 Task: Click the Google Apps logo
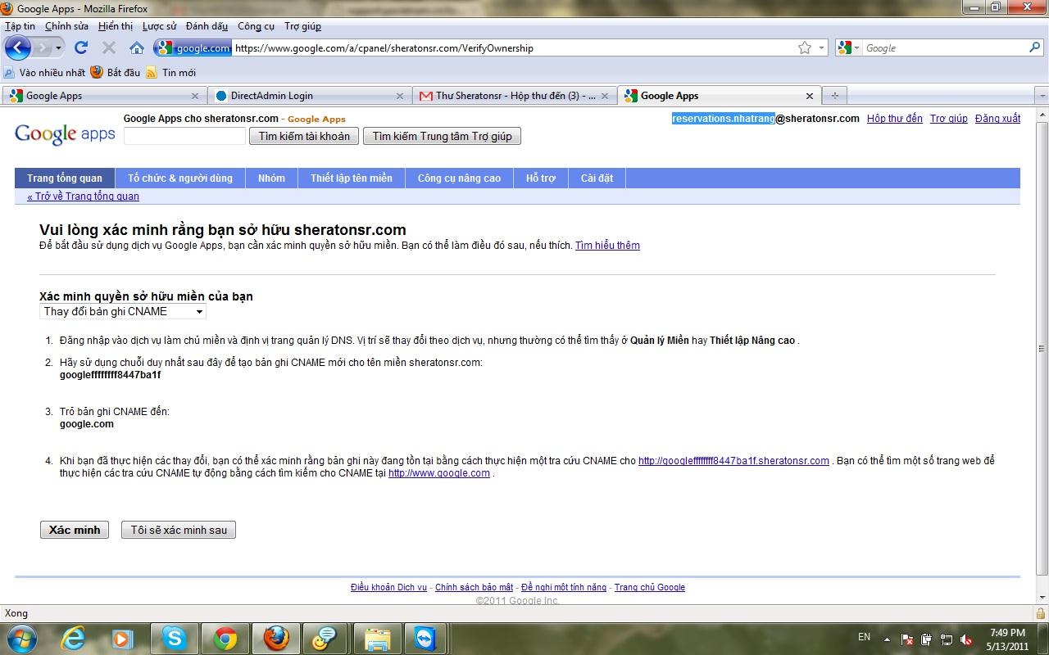click(x=65, y=134)
